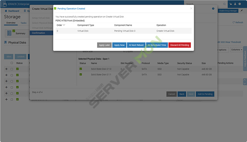This screenshot has height=142, width=247.
Task: Close the Pending Operation Created dialog
Action: [191, 8]
